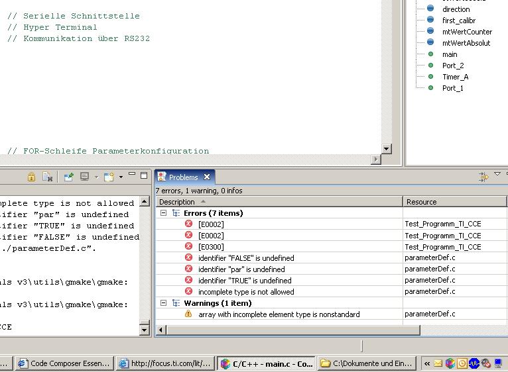Click the warning triangle icon in Warnings
Image resolution: width=508 pixels, height=372 pixels.
coord(188,314)
